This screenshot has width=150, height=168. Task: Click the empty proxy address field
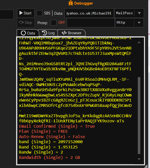pos(91,23)
